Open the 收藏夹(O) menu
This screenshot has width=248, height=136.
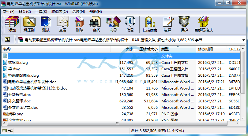click(x=60, y=12)
